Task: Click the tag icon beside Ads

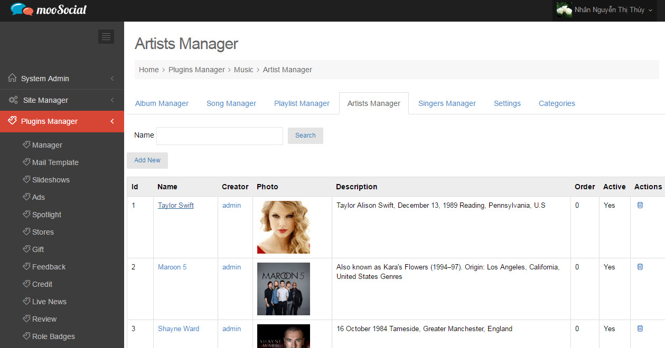Action: pos(26,197)
